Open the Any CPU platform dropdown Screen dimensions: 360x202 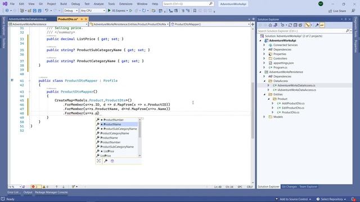pyautogui.click(x=93, y=11)
